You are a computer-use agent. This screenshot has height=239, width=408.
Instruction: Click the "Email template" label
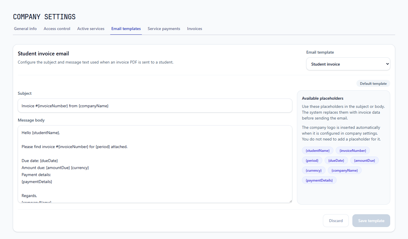320,52
